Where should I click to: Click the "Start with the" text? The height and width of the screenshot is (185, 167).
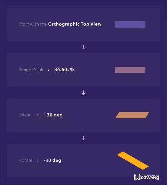coord(33,24)
